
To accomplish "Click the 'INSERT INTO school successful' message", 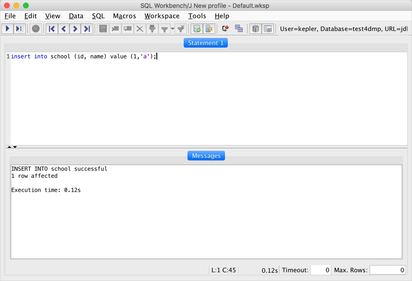I will [59, 169].
